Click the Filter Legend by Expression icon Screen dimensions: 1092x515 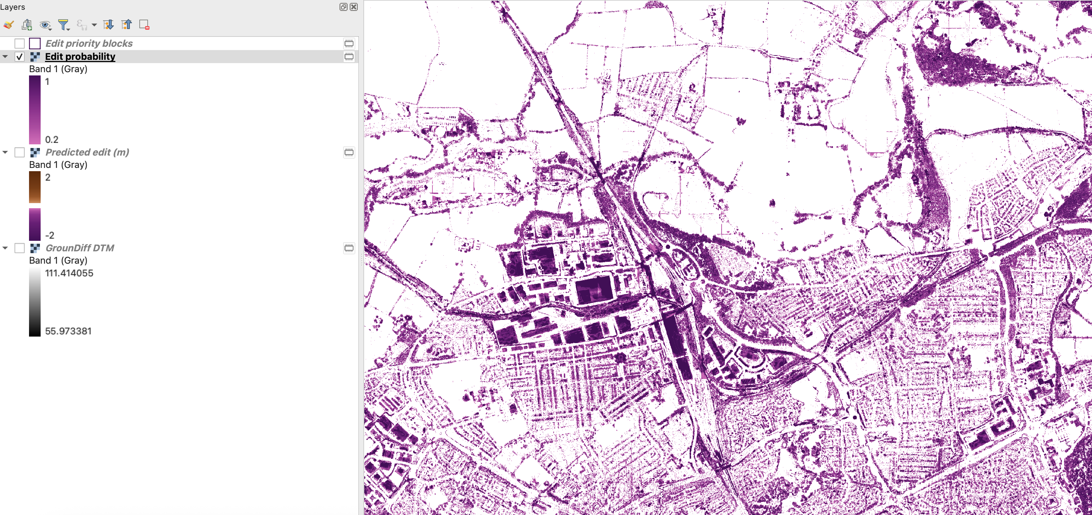[81, 25]
